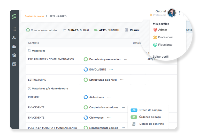Open user settings icon in sidebar

14,38
